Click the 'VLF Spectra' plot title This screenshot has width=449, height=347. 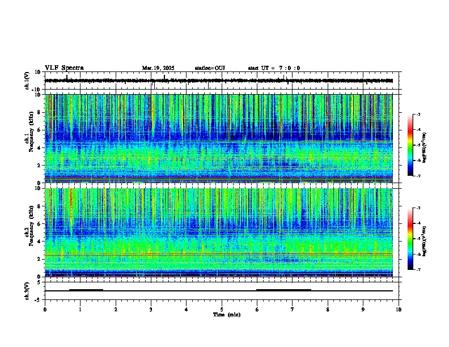click(x=64, y=68)
